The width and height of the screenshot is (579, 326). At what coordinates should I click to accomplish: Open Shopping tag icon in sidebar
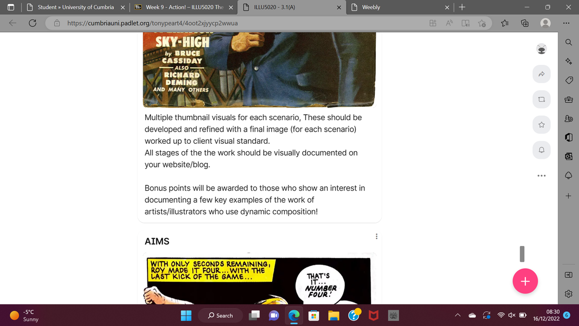(568, 80)
